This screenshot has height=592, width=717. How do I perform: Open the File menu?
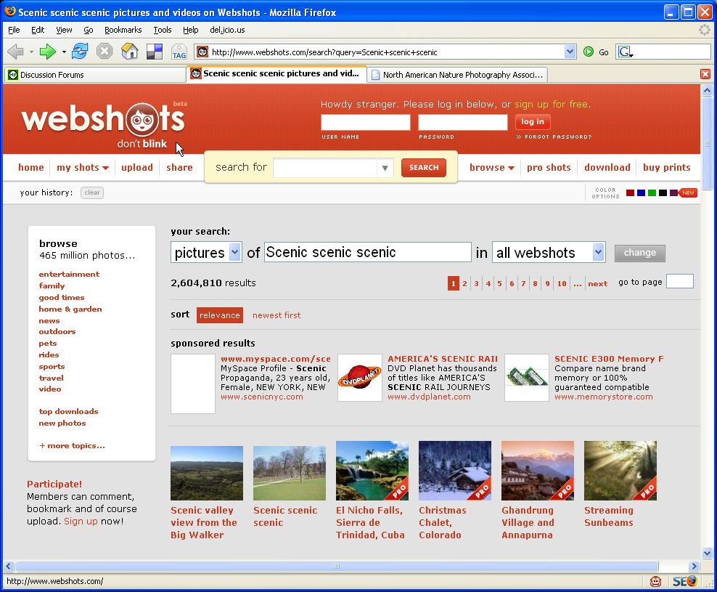[x=14, y=30]
